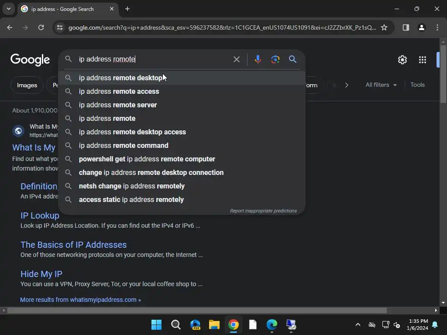Open the Google apps grid
The height and width of the screenshot is (335, 447).
pos(422,60)
